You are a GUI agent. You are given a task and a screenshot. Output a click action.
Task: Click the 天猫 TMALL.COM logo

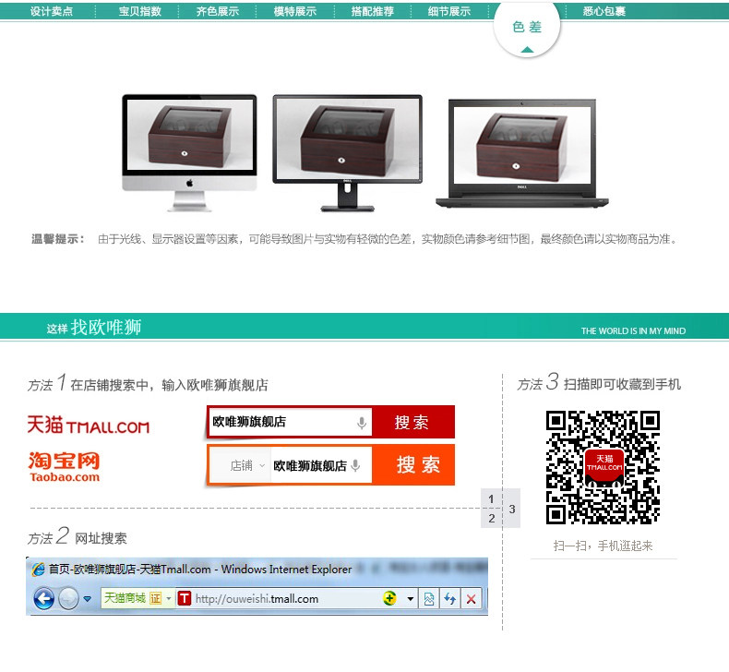[89, 425]
